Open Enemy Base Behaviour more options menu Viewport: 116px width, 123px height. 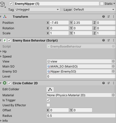114,40
